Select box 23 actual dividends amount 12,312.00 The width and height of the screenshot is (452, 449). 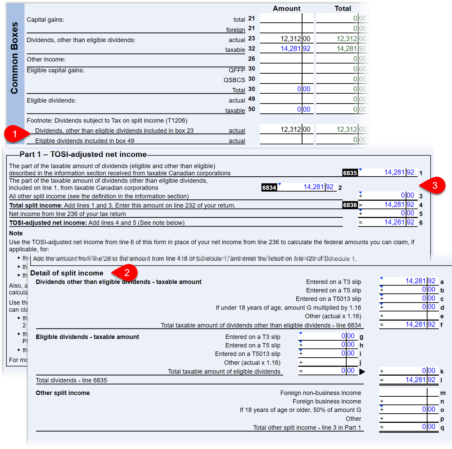[287, 38]
